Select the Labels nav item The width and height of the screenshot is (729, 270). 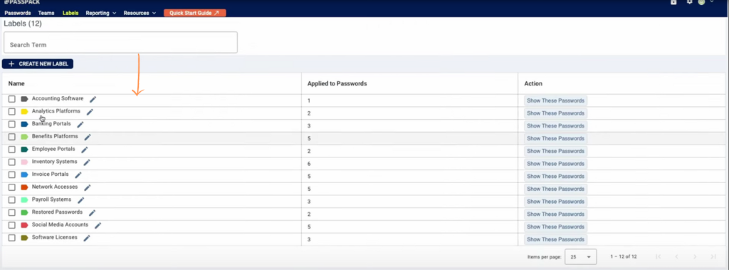click(70, 13)
